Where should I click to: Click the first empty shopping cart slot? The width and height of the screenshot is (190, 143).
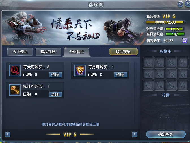[148, 62]
